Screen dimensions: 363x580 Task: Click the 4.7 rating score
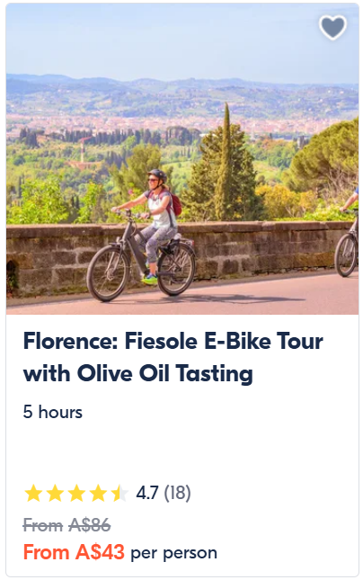coord(147,493)
